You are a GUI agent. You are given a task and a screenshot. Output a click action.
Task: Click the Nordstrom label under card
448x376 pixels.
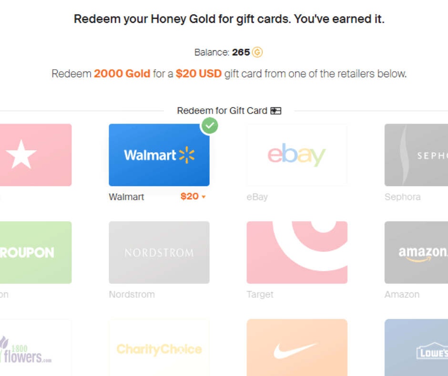point(132,294)
